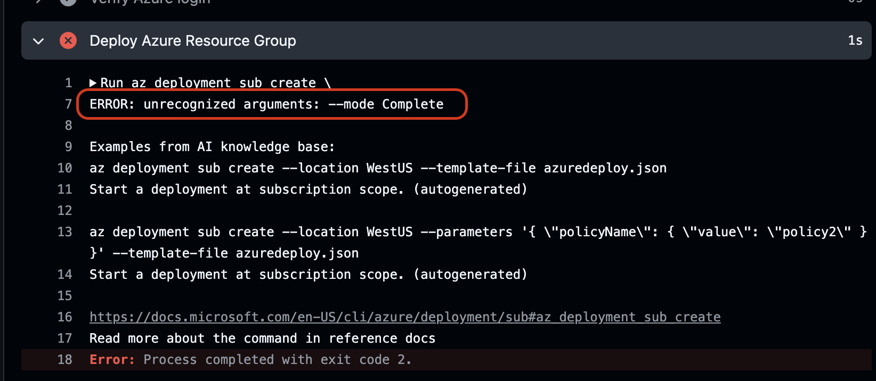
Task: Select log line number 9
Action: [68, 147]
